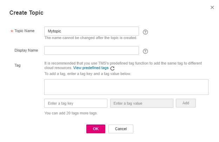Refresh the predefined tags list
219x142 pixels.
112,68
